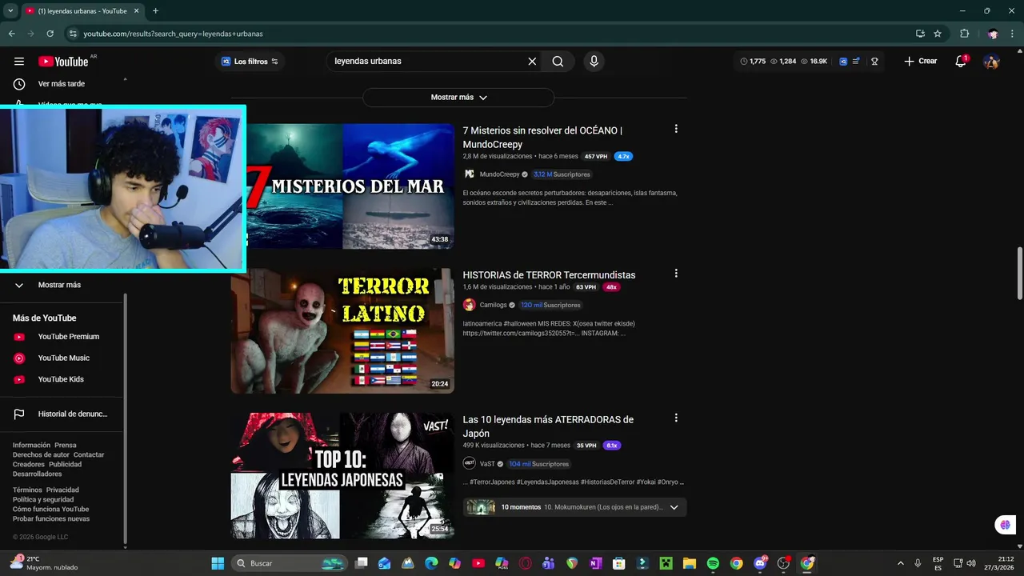Expand Mostrar más above results
The image size is (1024, 576).
click(458, 98)
